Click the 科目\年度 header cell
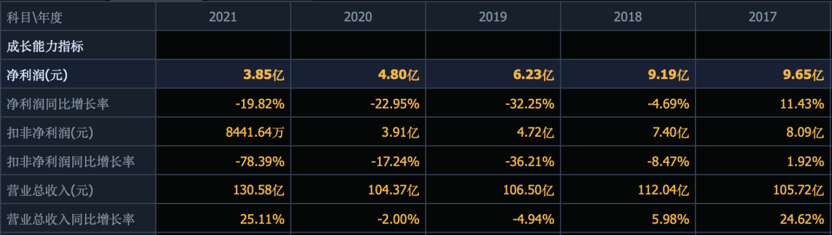The height and width of the screenshot is (235, 832). click(34, 17)
